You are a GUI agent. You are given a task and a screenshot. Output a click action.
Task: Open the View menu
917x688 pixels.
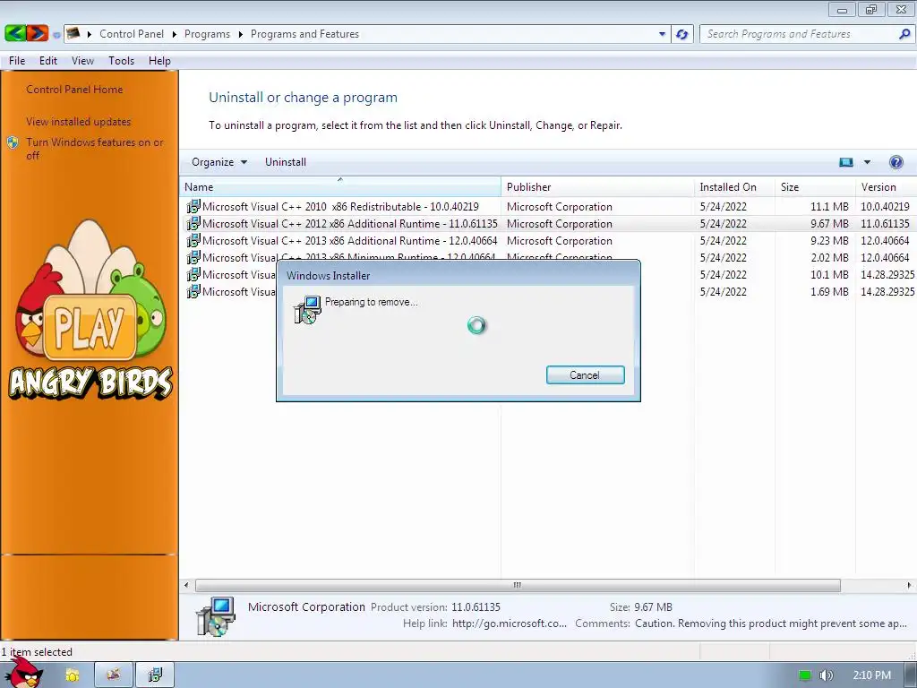82,61
